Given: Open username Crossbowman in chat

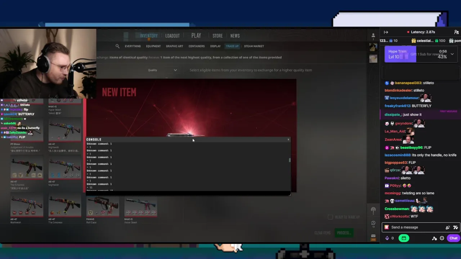Looking at the screenshot, I should pos(397,209).
